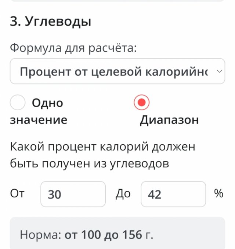235x249 pixels.
Task: Select the Одно значение radio button
Action: 18,103
